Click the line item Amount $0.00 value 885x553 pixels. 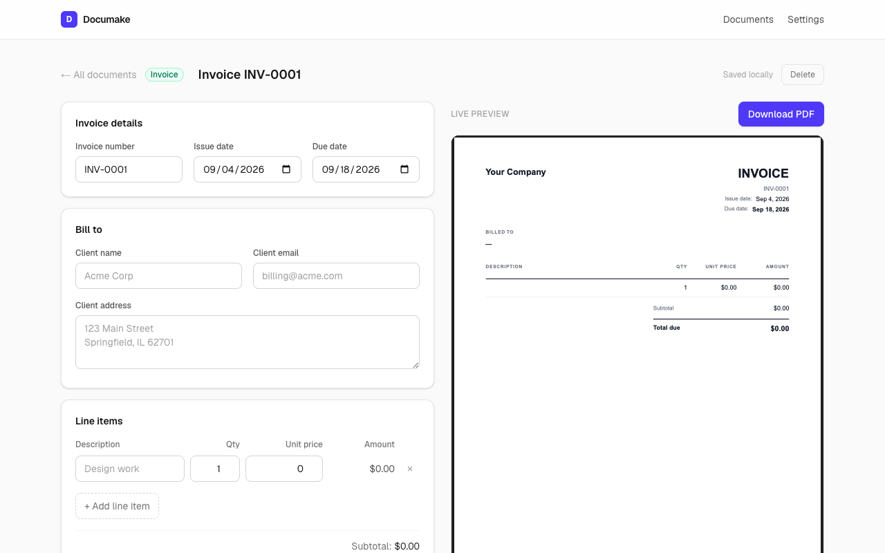pos(382,469)
